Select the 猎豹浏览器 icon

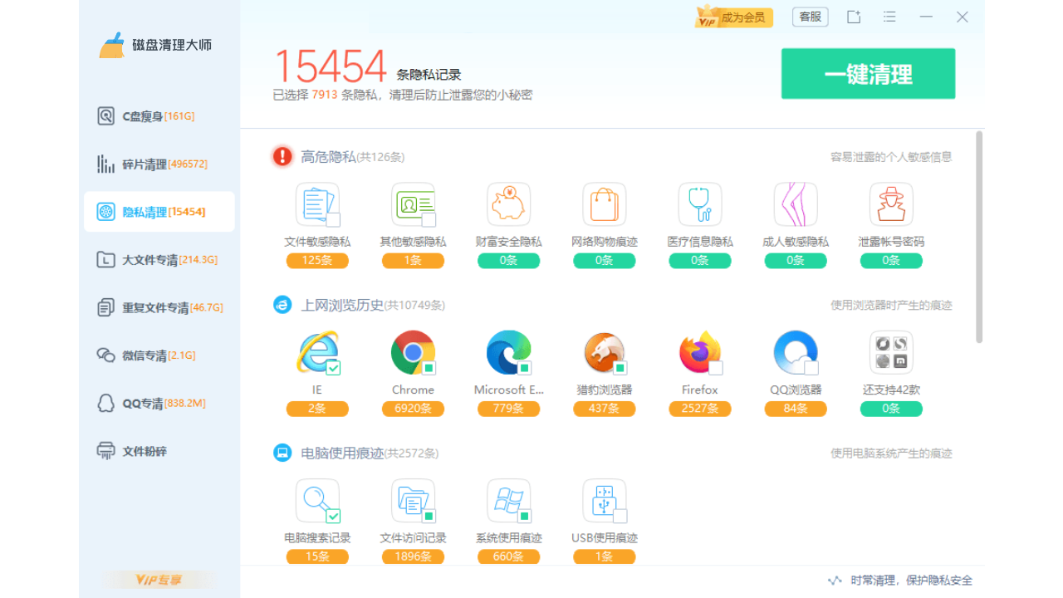pos(604,352)
